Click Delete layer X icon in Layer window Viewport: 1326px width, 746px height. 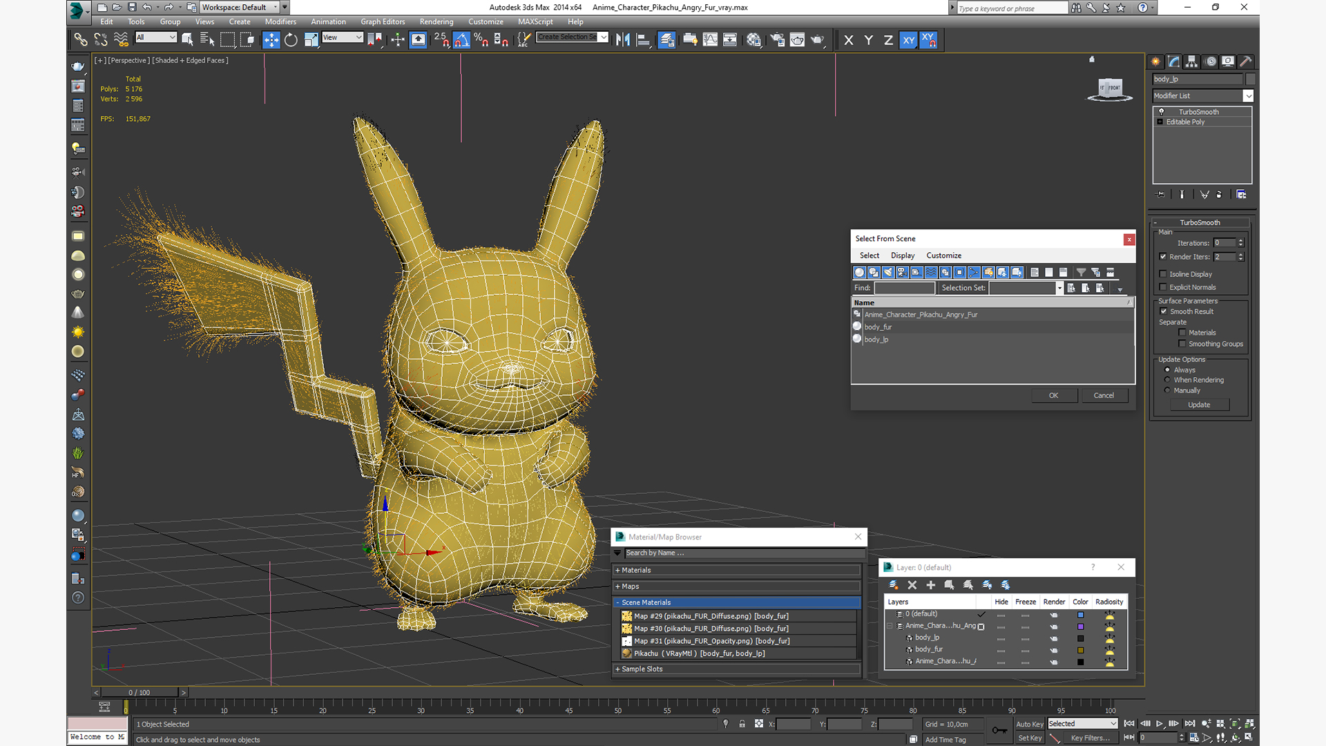(x=912, y=585)
